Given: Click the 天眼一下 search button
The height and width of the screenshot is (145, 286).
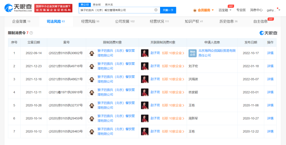Looking at the screenshot, I should pyautogui.click(x=168, y=10).
